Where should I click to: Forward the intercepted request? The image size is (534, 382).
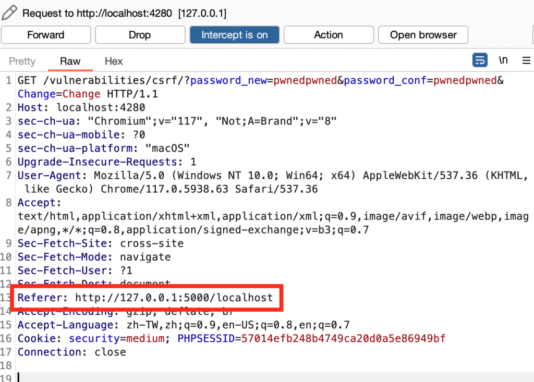tap(46, 35)
